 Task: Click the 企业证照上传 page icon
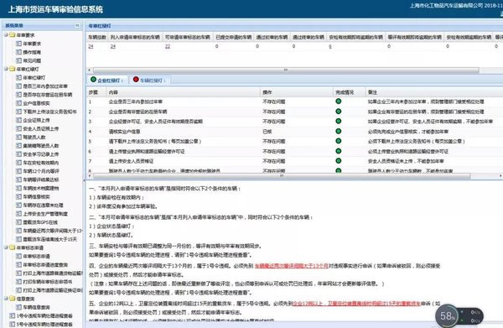click(19, 120)
